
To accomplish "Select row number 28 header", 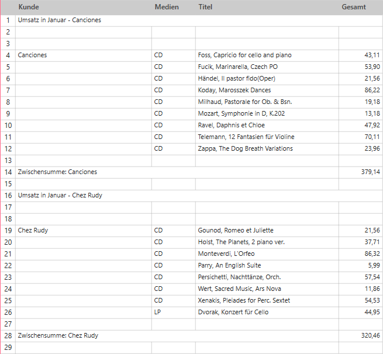I will 8,336.
